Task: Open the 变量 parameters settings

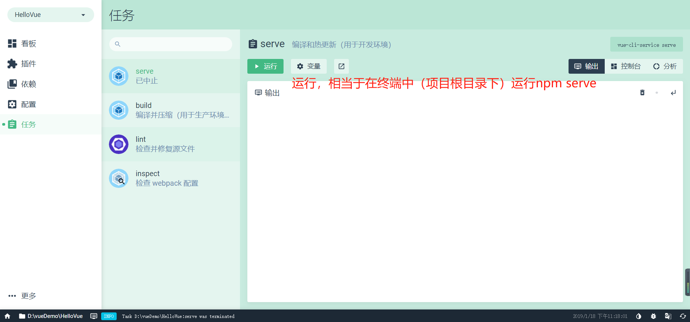Action: point(309,66)
